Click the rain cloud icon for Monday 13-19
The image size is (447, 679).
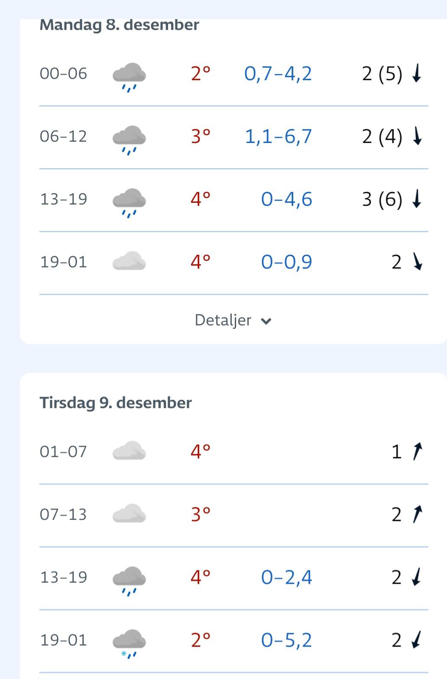129,202
